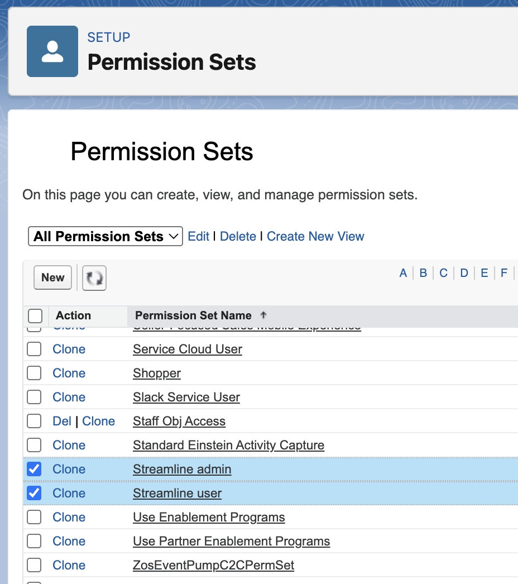Filter list by letter D
This screenshot has width=518, height=584.
[464, 273]
